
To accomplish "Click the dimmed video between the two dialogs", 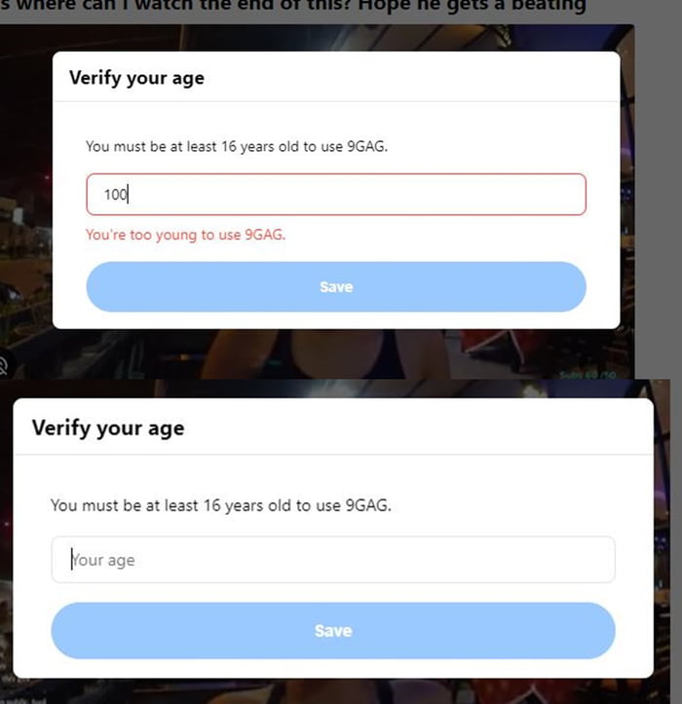I will (292, 355).
